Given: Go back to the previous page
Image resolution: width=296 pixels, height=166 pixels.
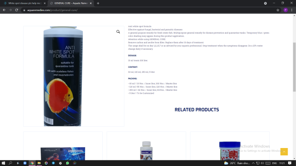Looking at the screenshot, I should coord(4,10).
